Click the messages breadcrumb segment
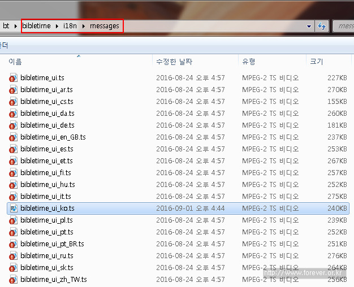The height and width of the screenshot is (287, 354). 104,26
